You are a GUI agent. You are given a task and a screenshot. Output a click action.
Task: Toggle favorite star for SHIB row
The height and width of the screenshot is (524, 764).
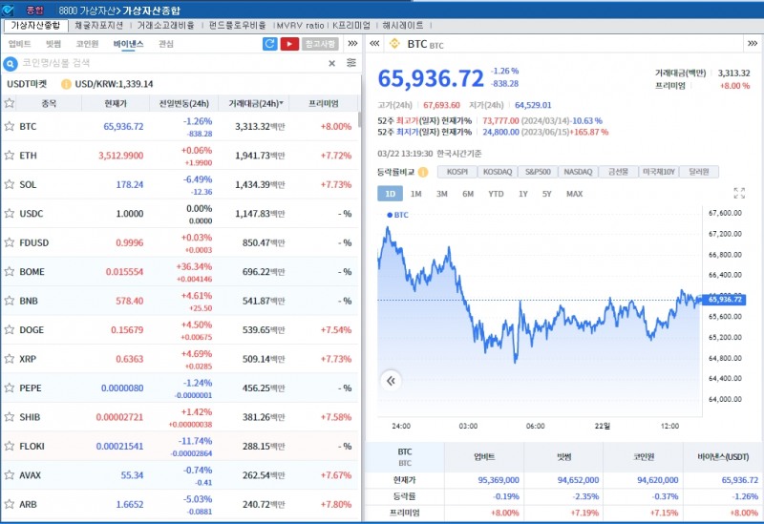click(10, 417)
